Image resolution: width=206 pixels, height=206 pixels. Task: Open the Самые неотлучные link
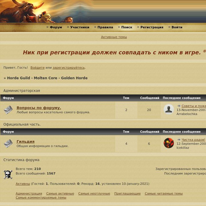coord(94,193)
